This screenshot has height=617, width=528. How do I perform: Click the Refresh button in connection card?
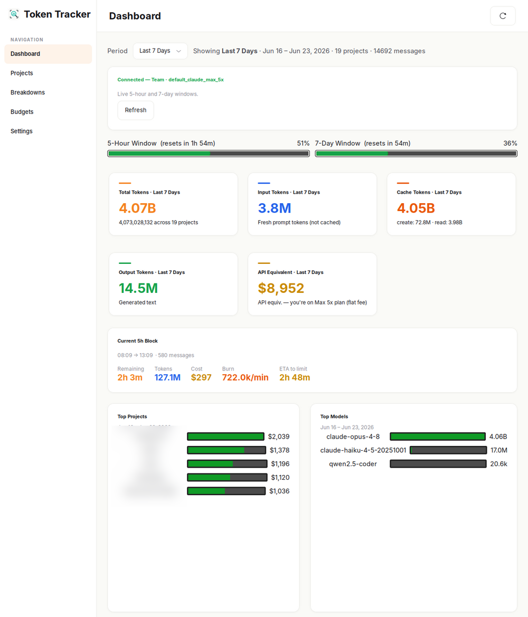click(x=136, y=110)
